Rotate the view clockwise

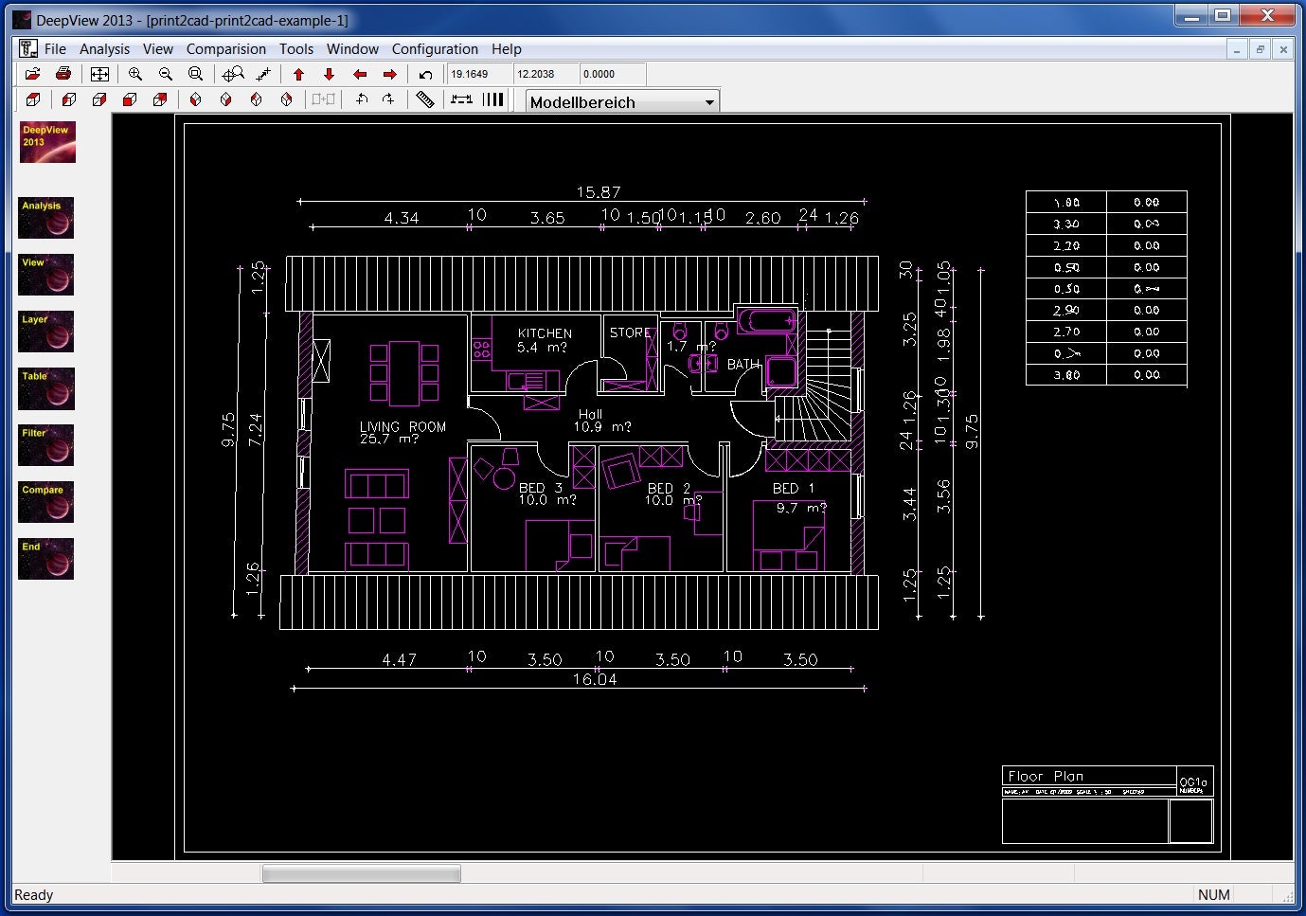[x=389, y=99]
